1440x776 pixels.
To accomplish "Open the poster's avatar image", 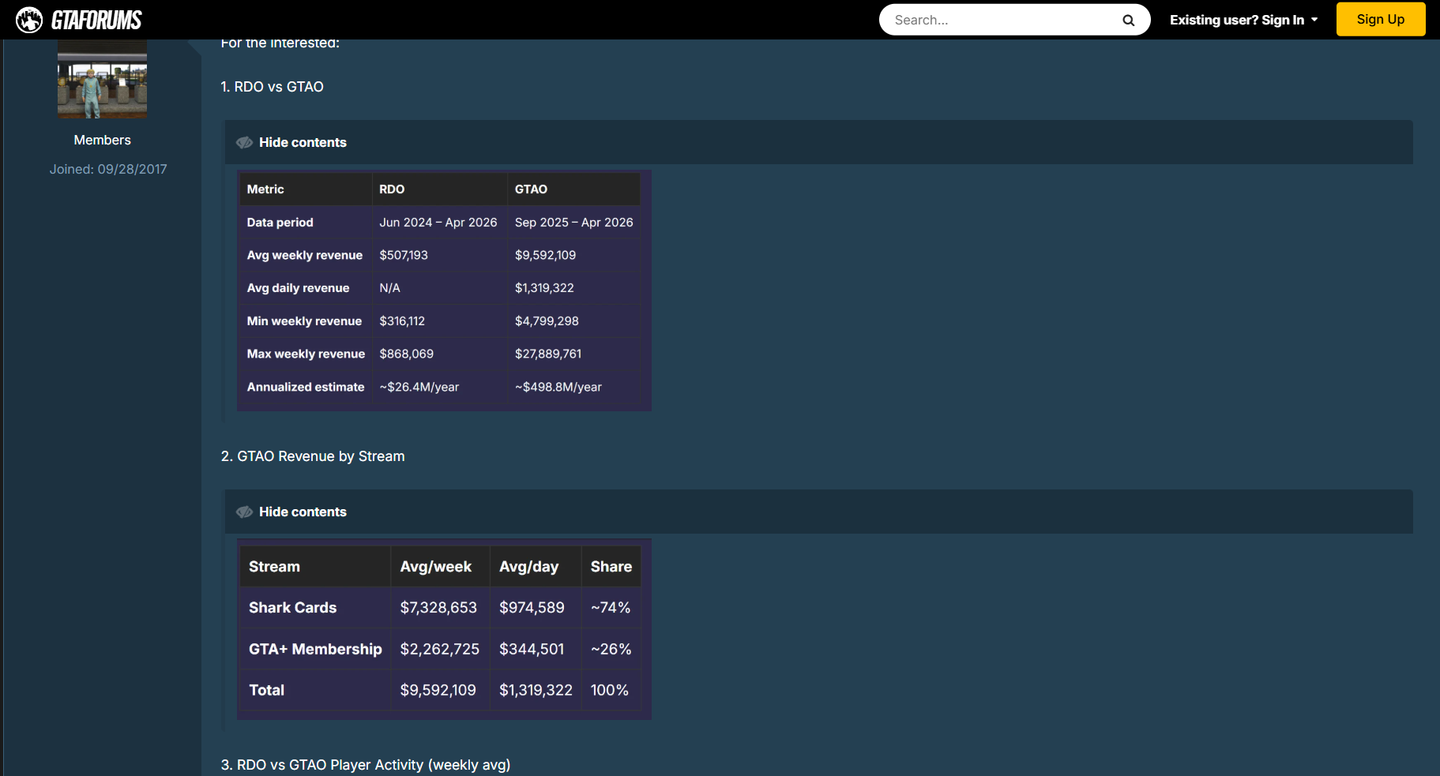I will coord(102,80).
